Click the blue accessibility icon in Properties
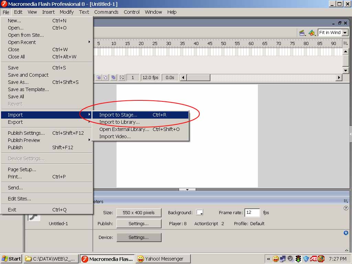Screen dimensions: 352x264 (x=346, y=233)
